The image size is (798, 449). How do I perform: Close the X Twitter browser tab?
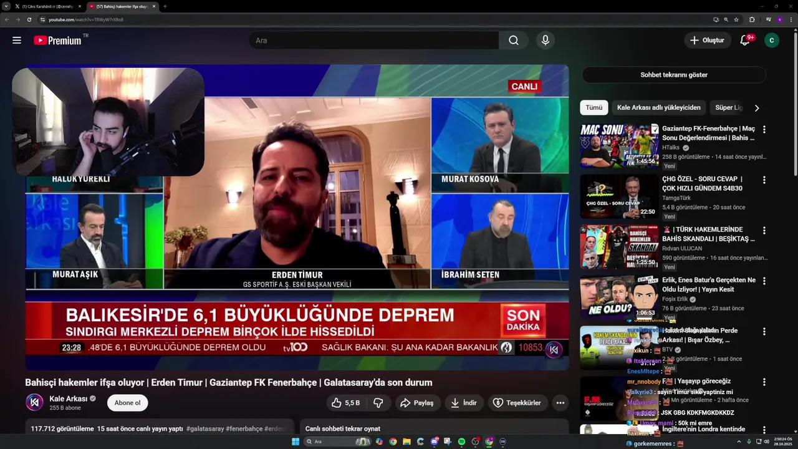tap(79, 6)
